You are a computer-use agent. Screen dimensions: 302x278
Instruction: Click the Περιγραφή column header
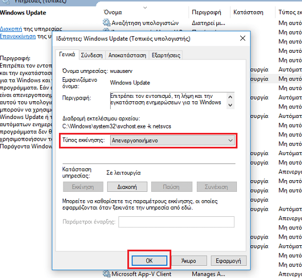206,12
